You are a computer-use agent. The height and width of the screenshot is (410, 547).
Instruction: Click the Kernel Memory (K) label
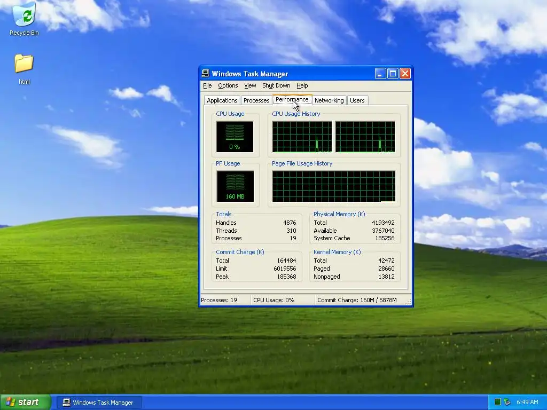click(x=337, y=252)
